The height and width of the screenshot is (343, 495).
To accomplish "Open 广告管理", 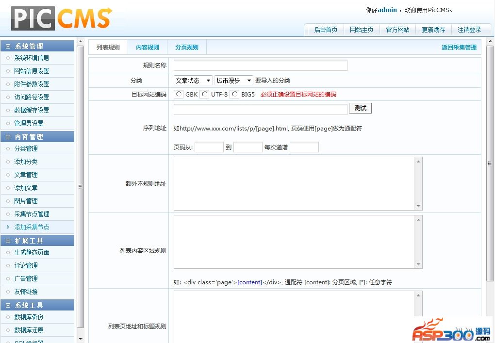I will coord(26,278).
